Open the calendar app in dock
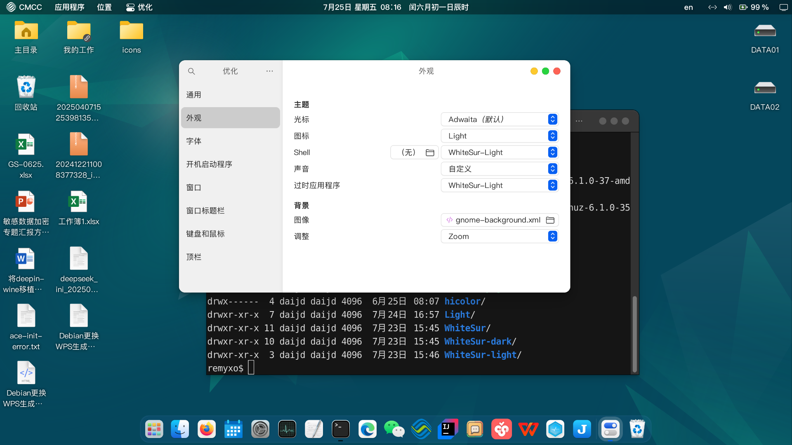792x445 pixels. coord(233,429)
